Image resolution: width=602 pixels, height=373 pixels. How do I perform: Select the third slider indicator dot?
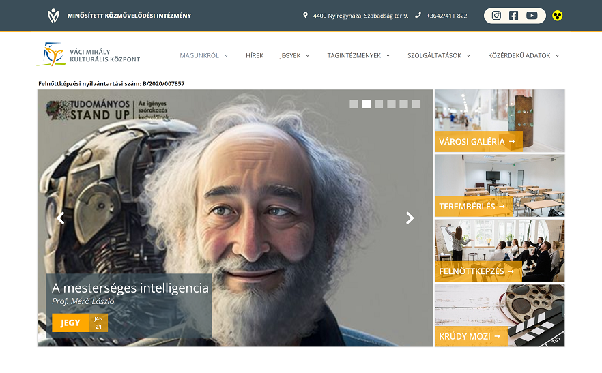pos(379,104)
